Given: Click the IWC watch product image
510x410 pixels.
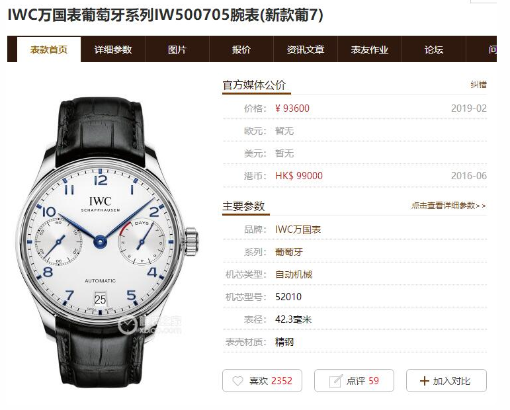Looking at the screenshot, I should (107, 241).
